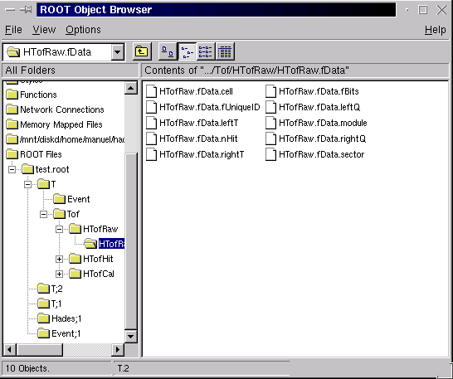Click the HTofRaw.fData.sector leaf icon

pos(270,154)
